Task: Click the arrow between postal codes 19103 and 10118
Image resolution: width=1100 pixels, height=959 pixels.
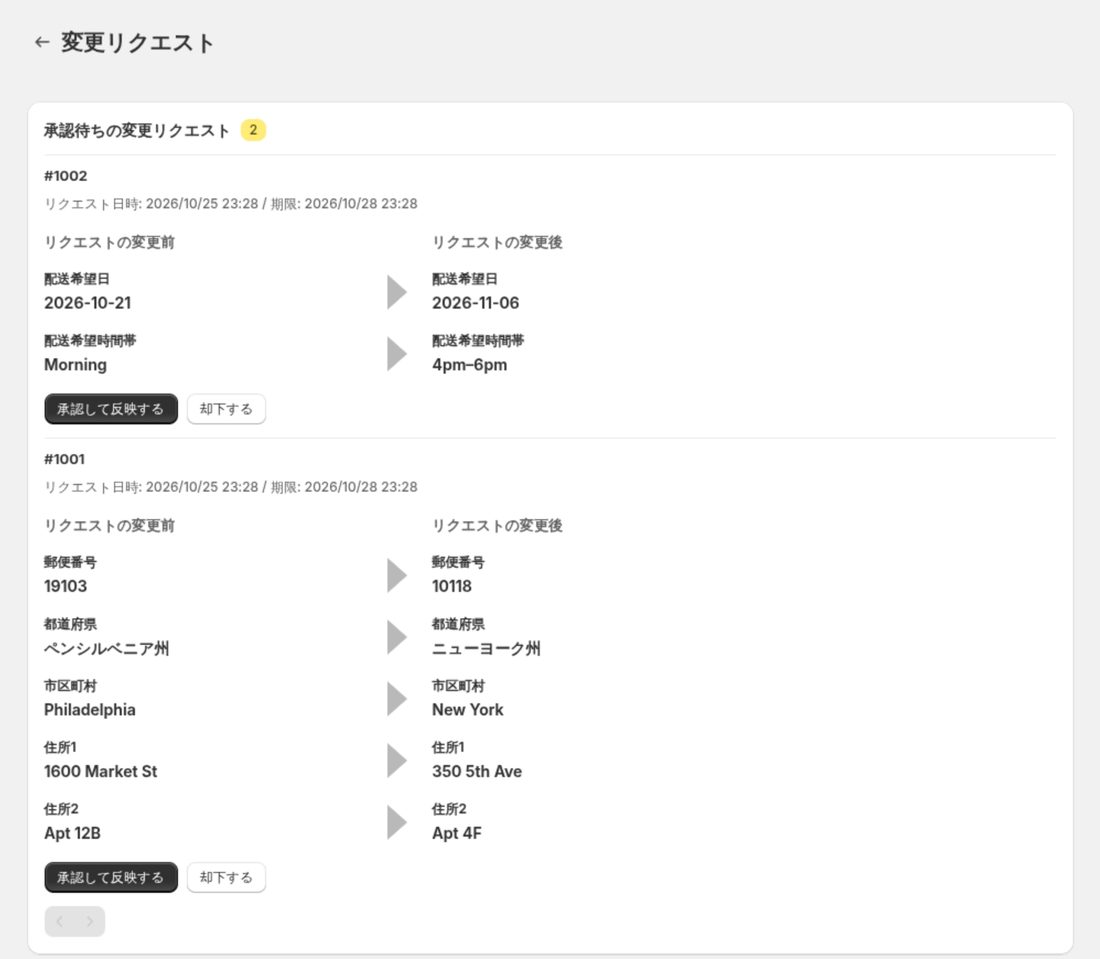Action: pos(397,575)
